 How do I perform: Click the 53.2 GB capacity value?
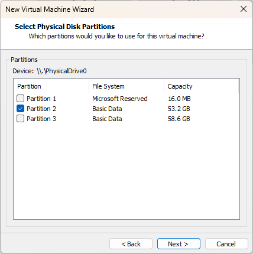pyautogui.click(x=179, y=109)
